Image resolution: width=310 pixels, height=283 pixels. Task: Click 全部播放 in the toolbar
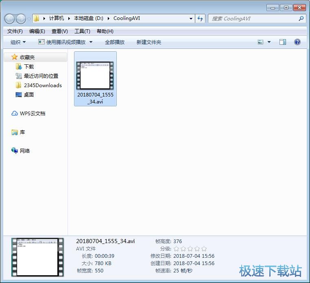point(115,42)
